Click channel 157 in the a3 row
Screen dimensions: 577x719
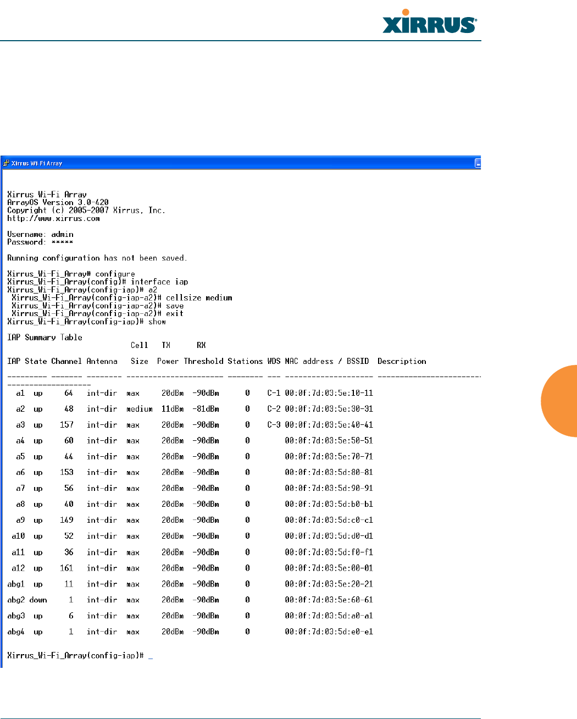point(66,425)
